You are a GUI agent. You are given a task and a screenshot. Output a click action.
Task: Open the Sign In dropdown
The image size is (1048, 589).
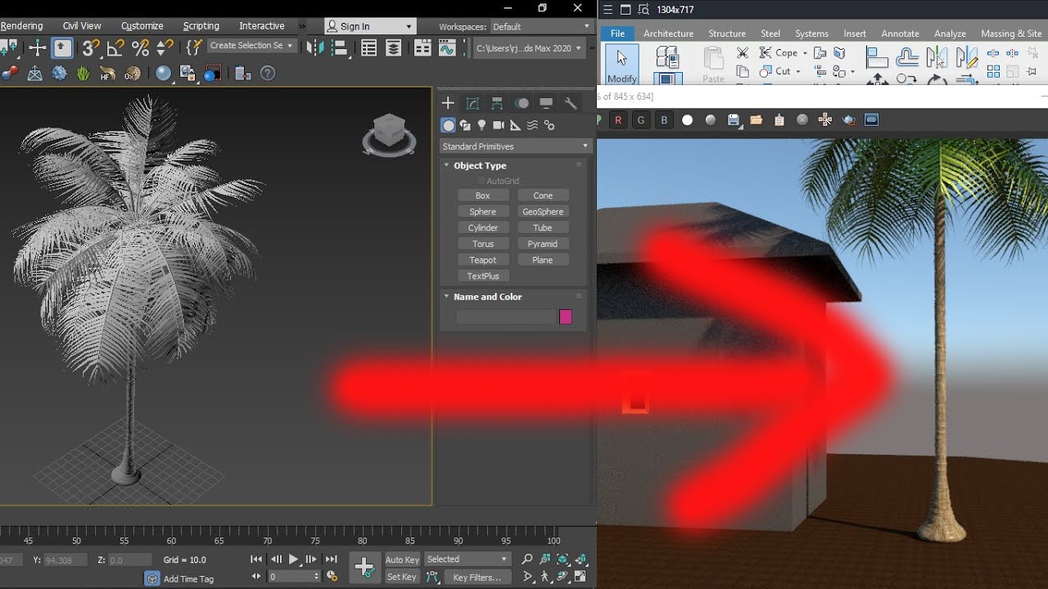[369, 26]
